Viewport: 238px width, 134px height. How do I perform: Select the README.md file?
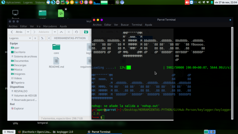(x=56, y=63)
